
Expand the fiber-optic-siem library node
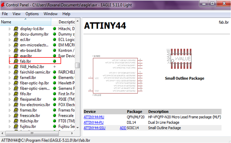coord(10,89)
